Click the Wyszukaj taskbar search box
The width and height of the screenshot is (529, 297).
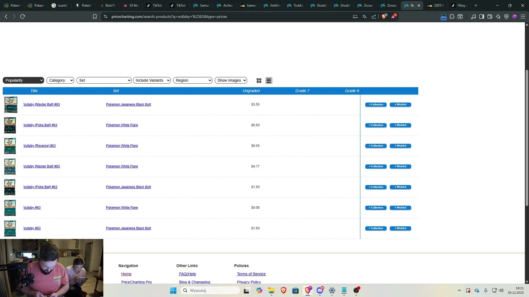[x=210, y=290]
